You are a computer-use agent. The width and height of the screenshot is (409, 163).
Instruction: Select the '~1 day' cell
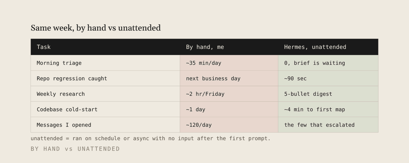click(x=229, y=109)
